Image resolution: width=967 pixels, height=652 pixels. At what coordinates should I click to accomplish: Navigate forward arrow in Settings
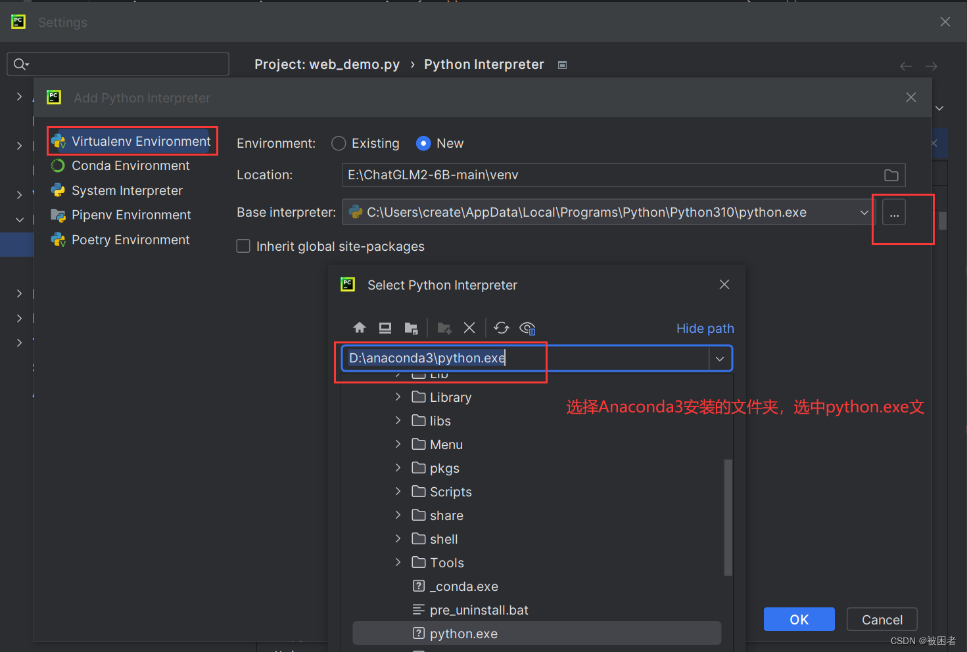(932, 66)
